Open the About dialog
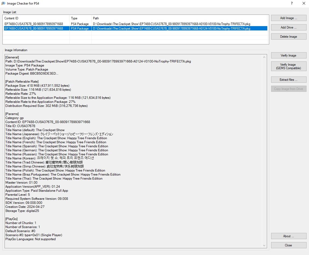 tap(289, 236)
